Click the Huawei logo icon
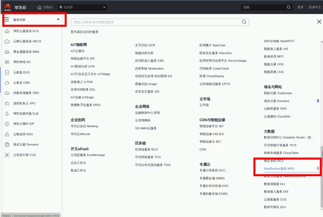This screenshot has width=323, height=217. [7, 7]
